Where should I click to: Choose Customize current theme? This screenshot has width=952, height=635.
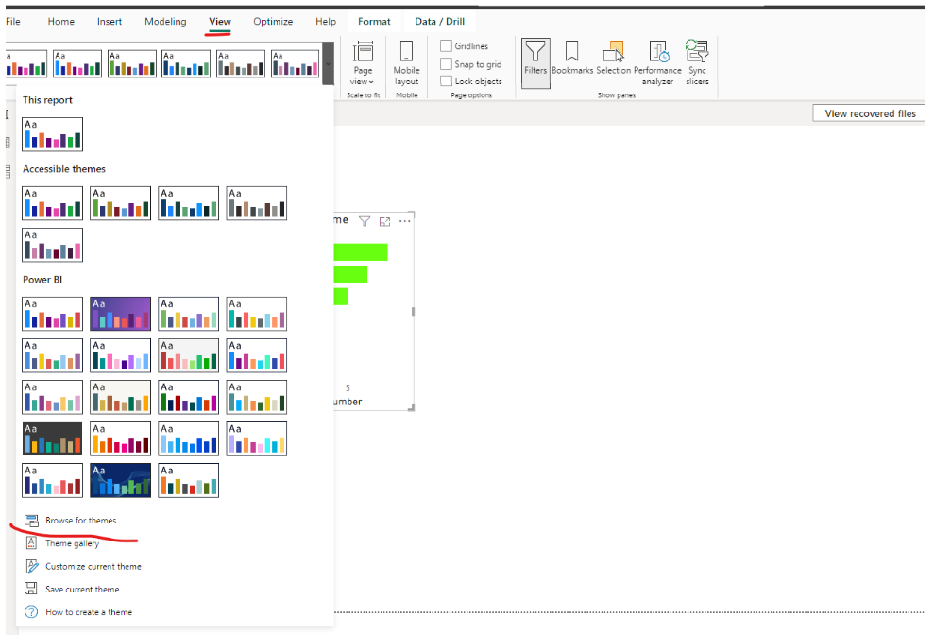coord(93,566)
